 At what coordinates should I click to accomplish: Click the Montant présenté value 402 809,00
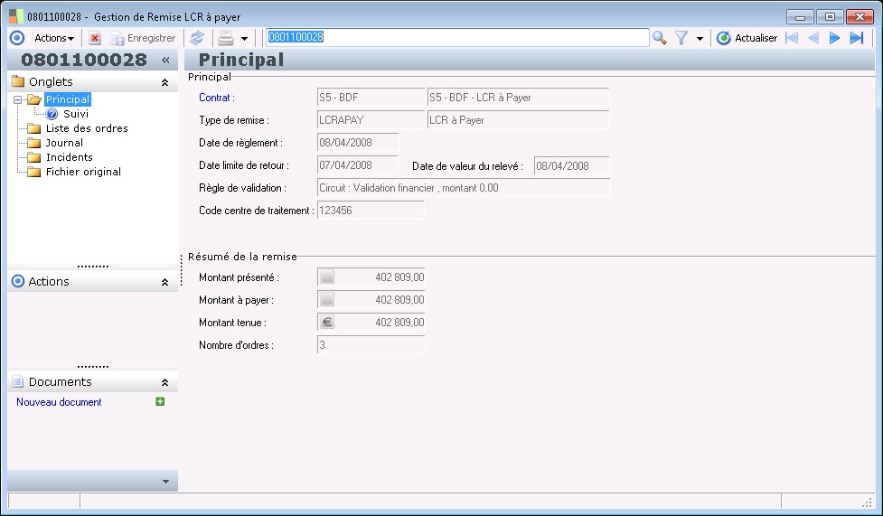pyautogui.click(x=399, y=277)
